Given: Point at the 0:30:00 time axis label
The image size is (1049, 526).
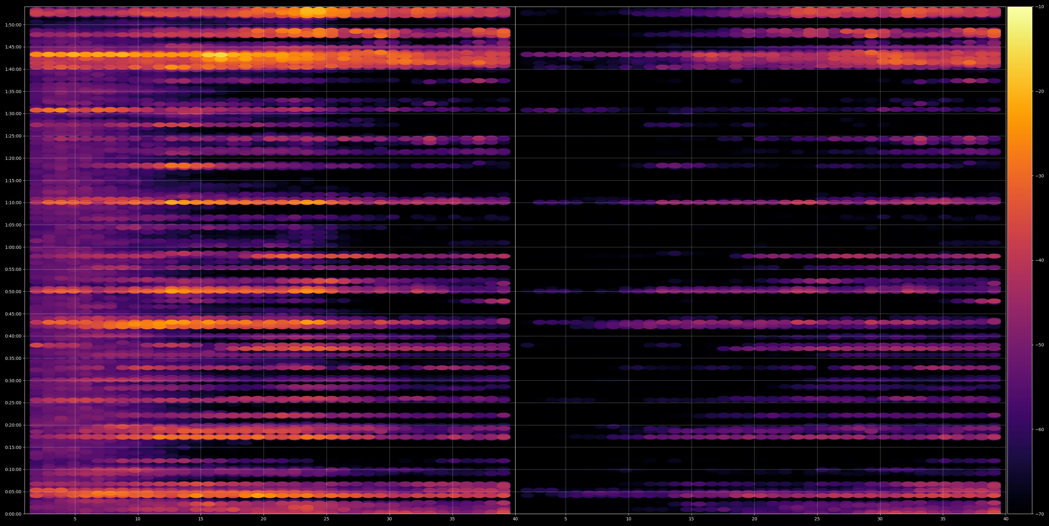Looking at the screenshot, I should (x=13, y=380).
